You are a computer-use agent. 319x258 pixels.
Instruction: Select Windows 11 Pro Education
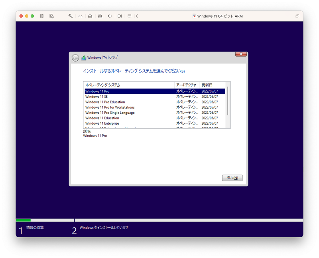(155, 102)
